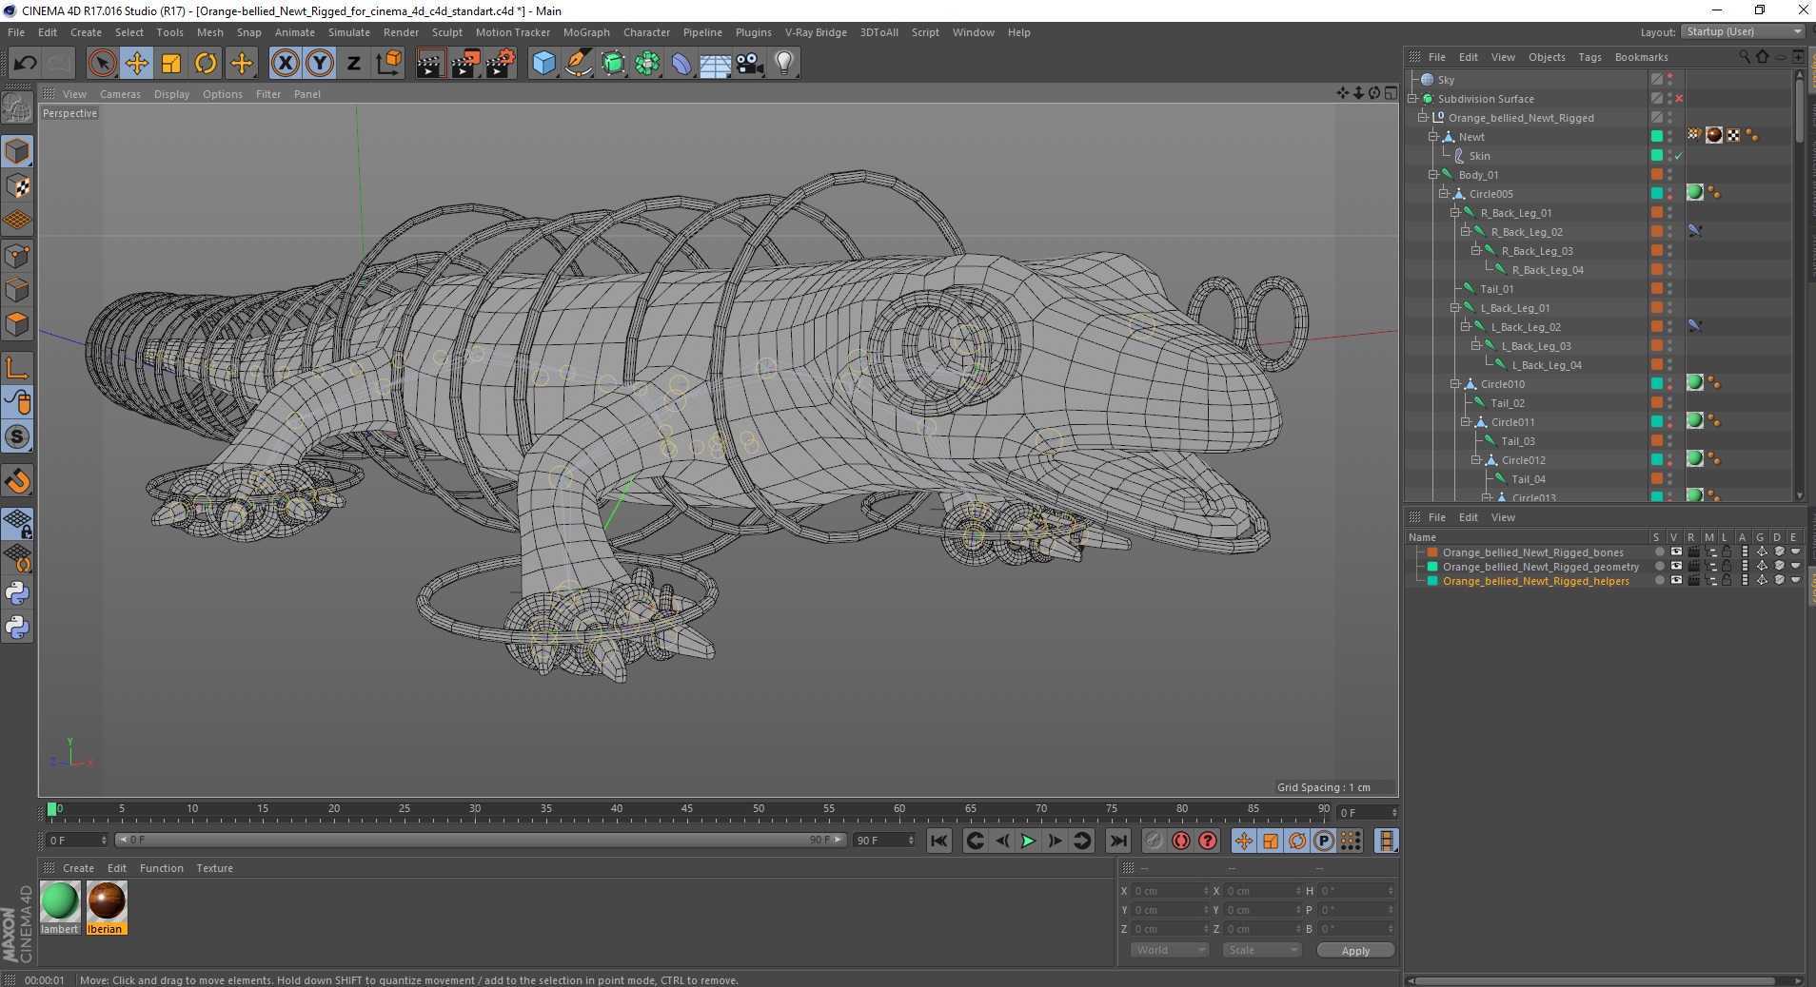Click frame 45 on the timeline ruler

point(687,810)
